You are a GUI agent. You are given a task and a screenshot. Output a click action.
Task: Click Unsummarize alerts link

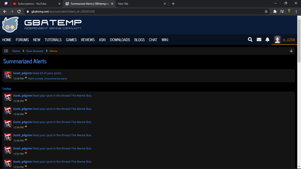coord(55,78)
